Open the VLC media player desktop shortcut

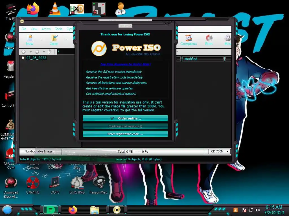click(x=55, y=8)
